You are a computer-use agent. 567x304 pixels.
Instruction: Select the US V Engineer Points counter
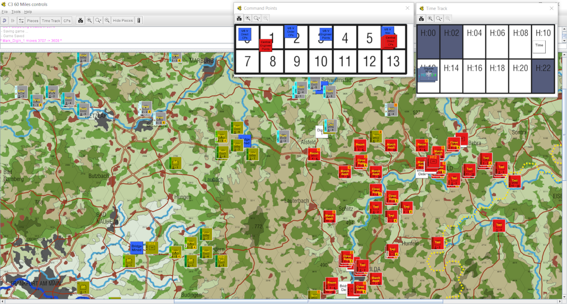[x=326, y=34]
